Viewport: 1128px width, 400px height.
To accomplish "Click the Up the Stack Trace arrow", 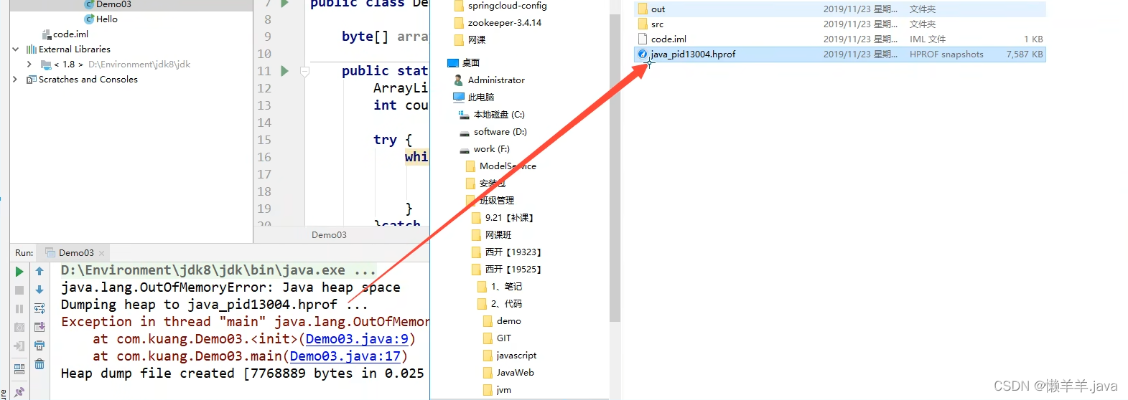I will click(39, 272).
